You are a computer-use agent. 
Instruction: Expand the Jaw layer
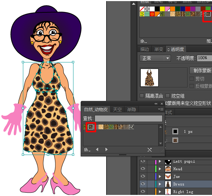click(x=160, y=176)
